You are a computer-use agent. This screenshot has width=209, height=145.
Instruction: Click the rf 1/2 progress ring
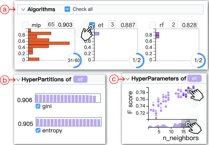coord(198,61)
